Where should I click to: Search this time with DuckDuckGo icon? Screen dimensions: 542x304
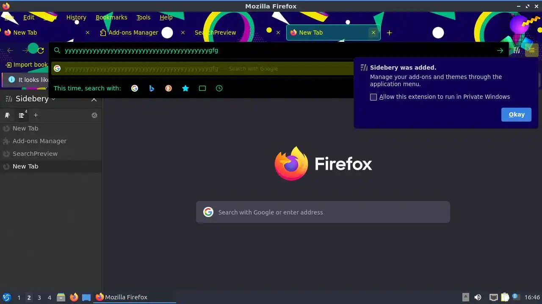click(169, 88)
